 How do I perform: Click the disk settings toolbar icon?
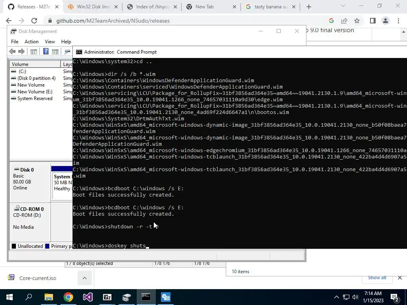point(68,52)
